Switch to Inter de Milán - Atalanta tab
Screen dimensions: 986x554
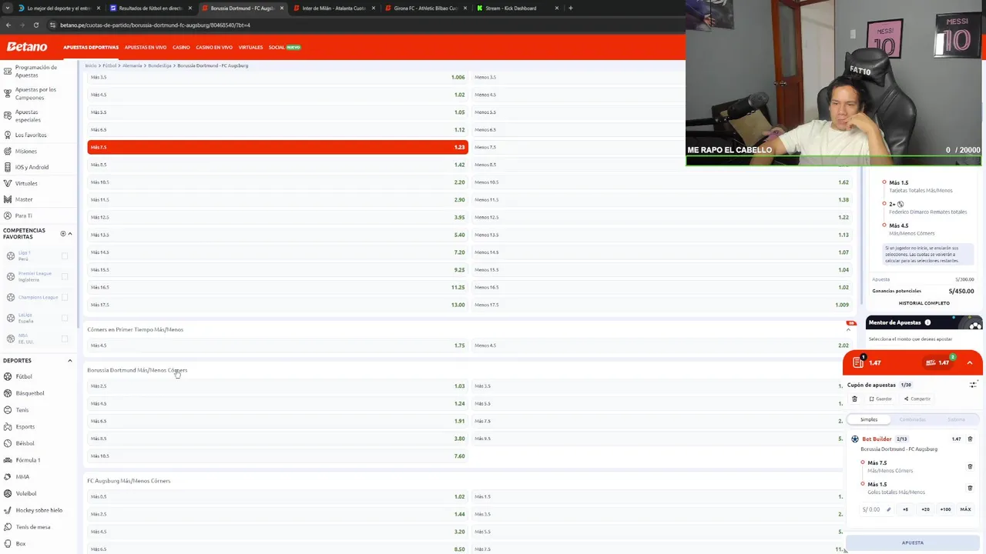coord(333,8)
